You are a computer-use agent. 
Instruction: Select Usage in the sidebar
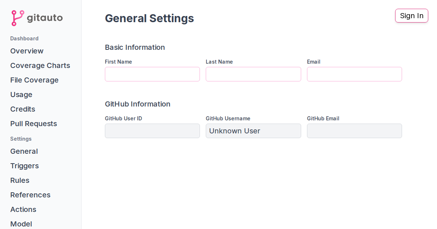[21, 95]
